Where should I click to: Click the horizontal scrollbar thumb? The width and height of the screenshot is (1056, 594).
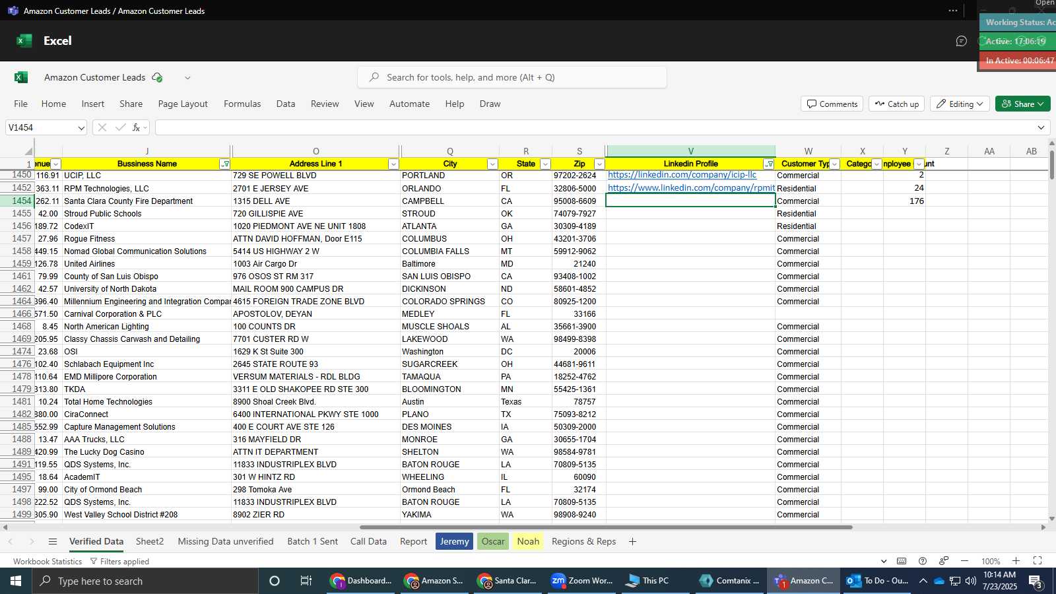click(x=606, y=527)
